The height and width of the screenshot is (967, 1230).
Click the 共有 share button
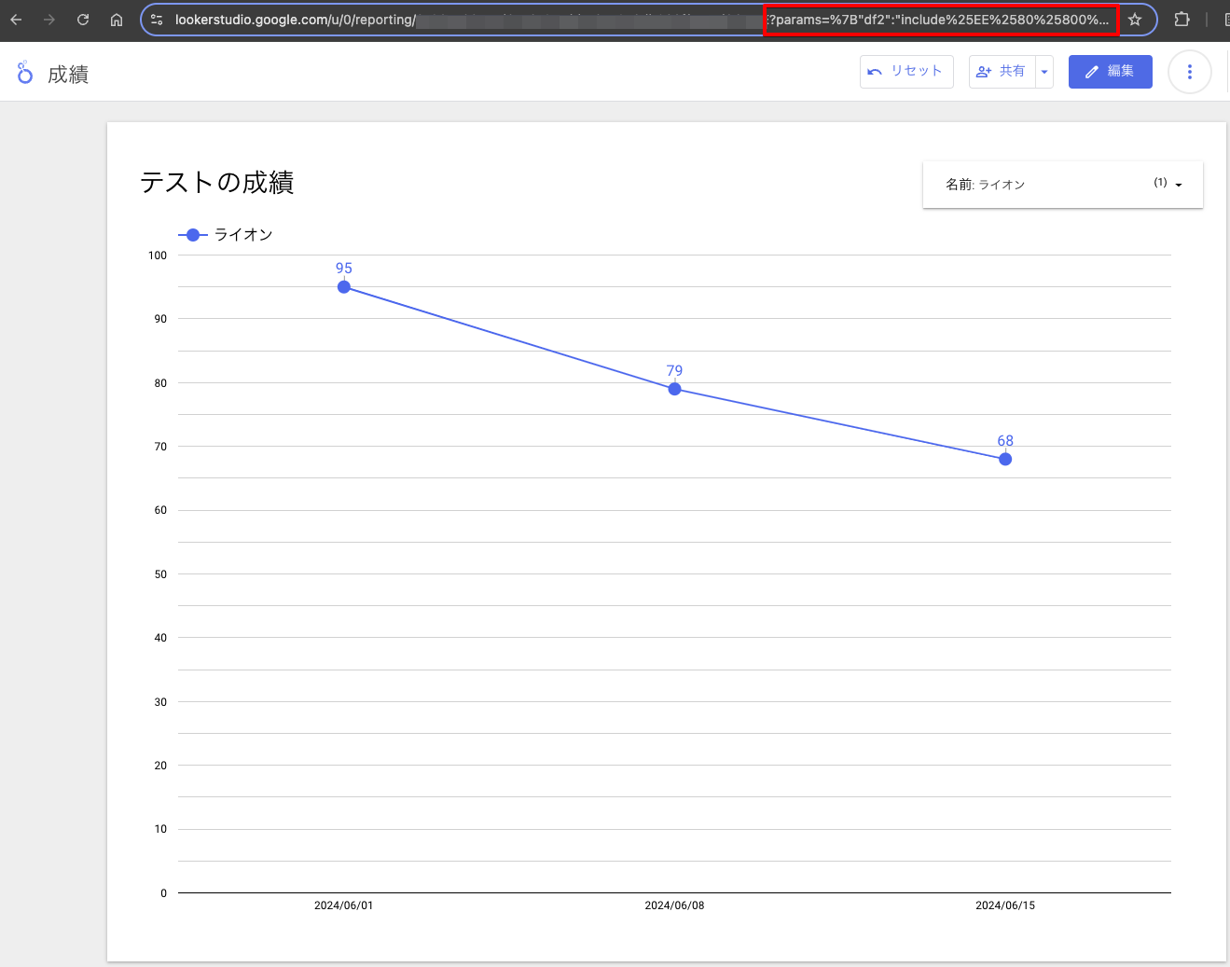1002,72
